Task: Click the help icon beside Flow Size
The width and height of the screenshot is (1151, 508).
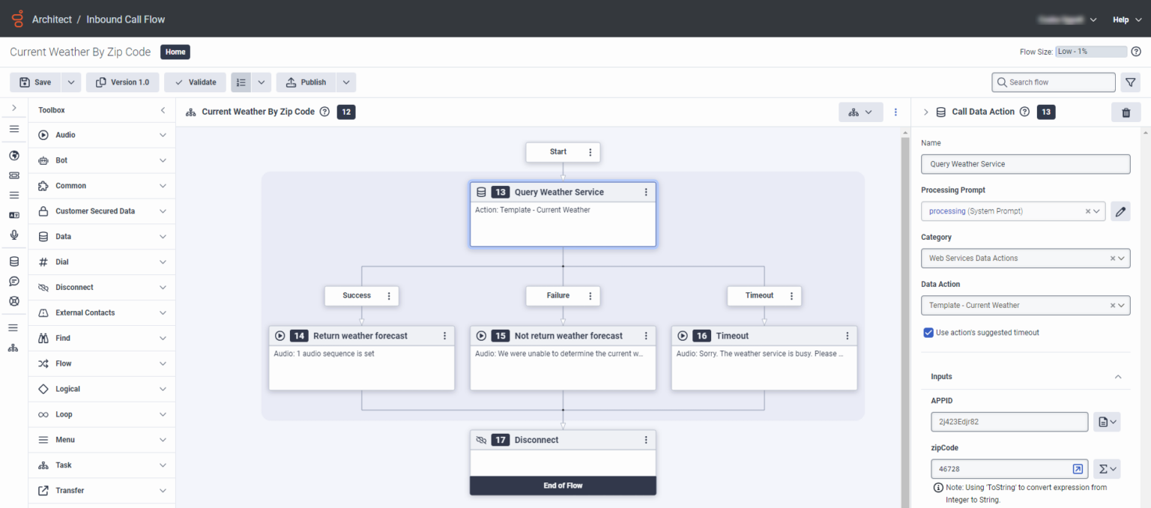Action: point(1136,52)
